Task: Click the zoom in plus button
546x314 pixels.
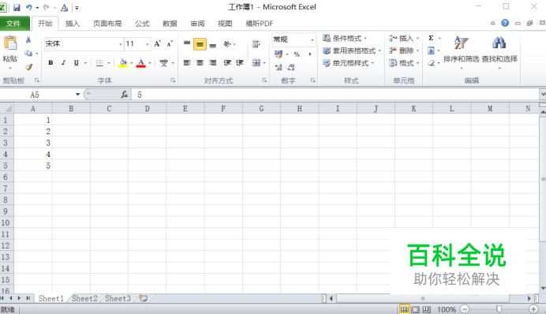Action: [533, 309]
